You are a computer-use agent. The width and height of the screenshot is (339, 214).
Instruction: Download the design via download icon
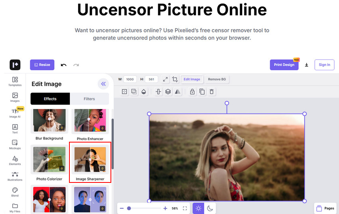pyautogui.click(x=307, y=65)
